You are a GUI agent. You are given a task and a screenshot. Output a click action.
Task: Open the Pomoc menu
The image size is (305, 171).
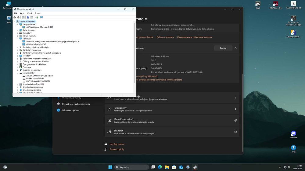click(x=38, y=13)
